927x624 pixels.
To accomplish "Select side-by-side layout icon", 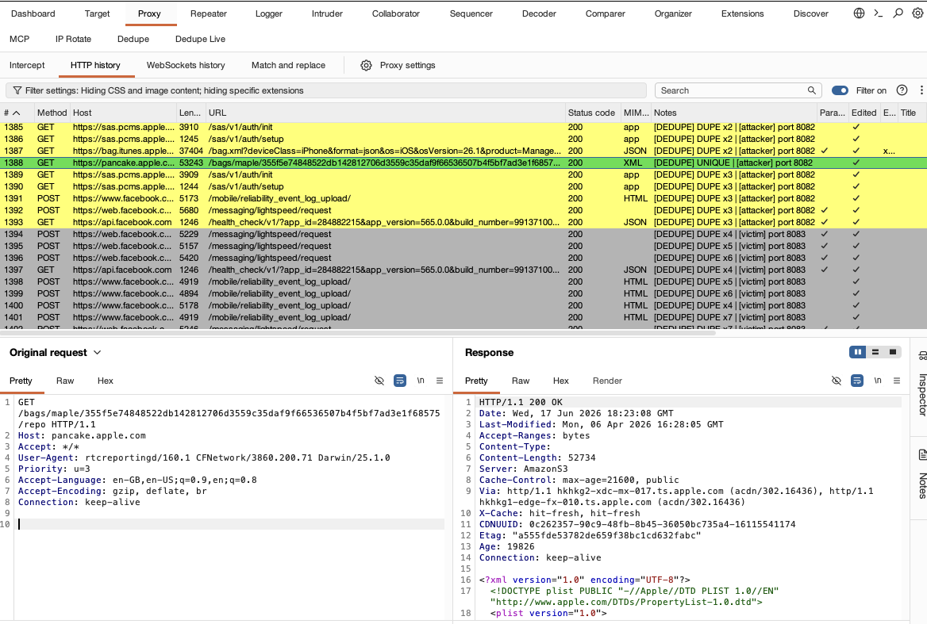I will point(857,353).
